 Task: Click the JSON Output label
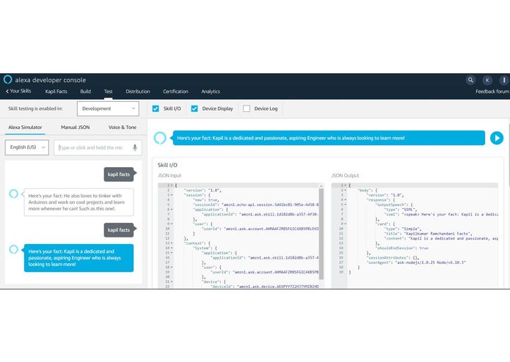pos(345,176)
